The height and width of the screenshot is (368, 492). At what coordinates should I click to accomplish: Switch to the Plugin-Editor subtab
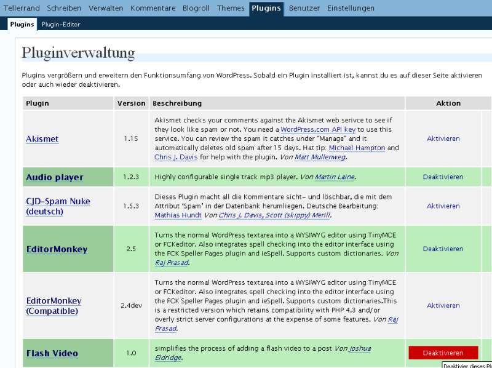[x=61, y=25]
